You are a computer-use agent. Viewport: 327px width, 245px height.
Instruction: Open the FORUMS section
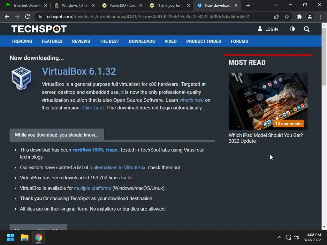[x=239, y=41]
